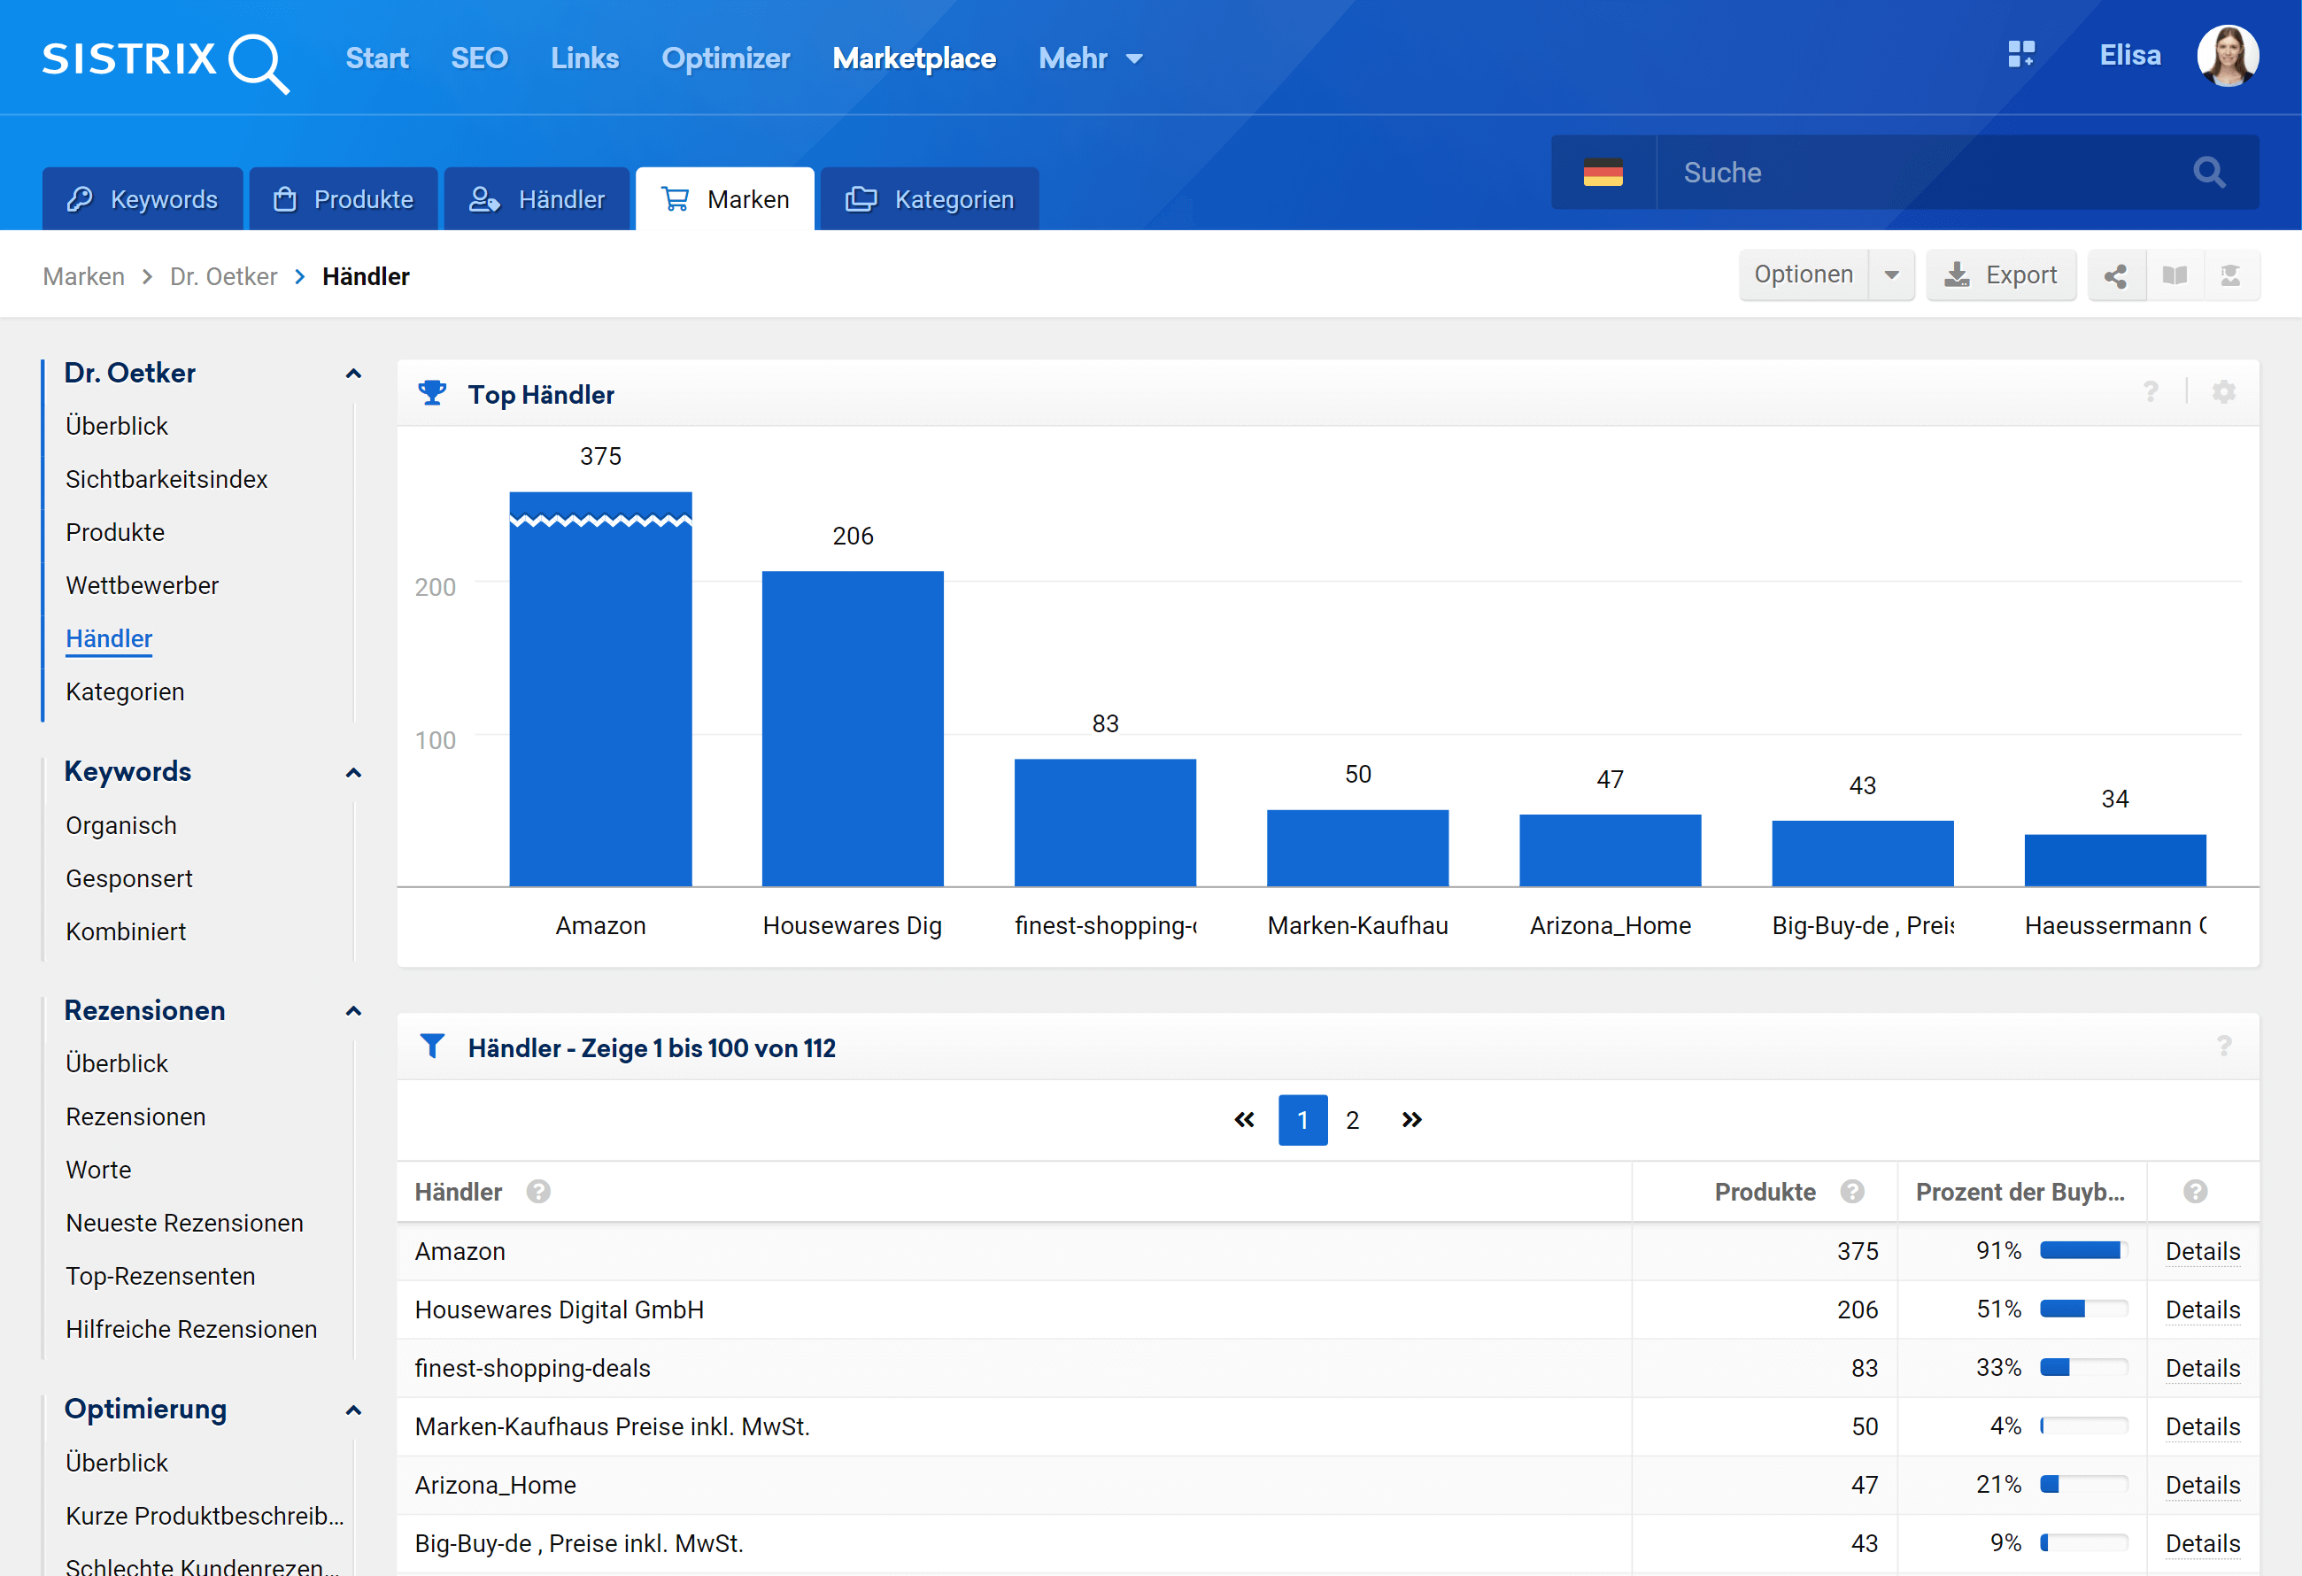The image size is (2302, 1576).
Task: Click the apps grid icon near Elisa
Action: pos(2020,55)
